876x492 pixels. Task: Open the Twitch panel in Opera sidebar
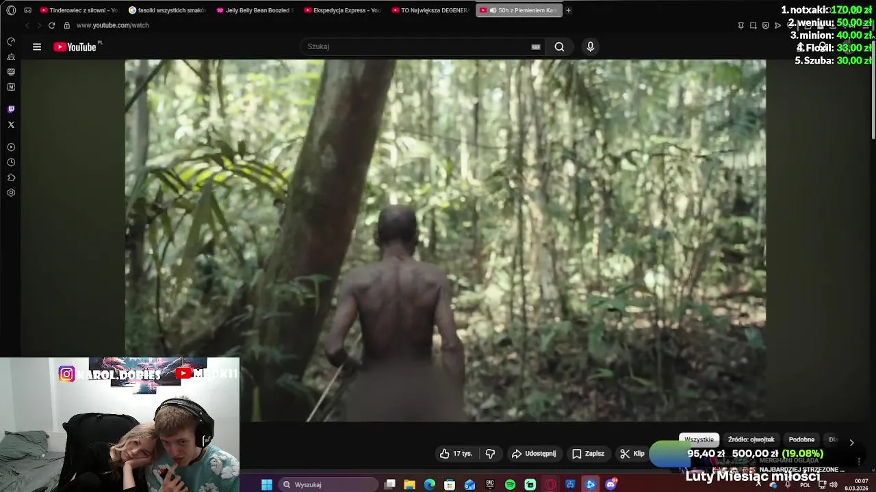tap(11, 109)
